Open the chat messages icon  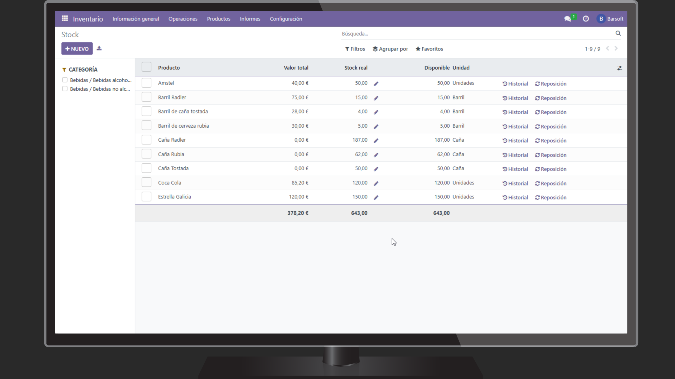click(567, 19)
